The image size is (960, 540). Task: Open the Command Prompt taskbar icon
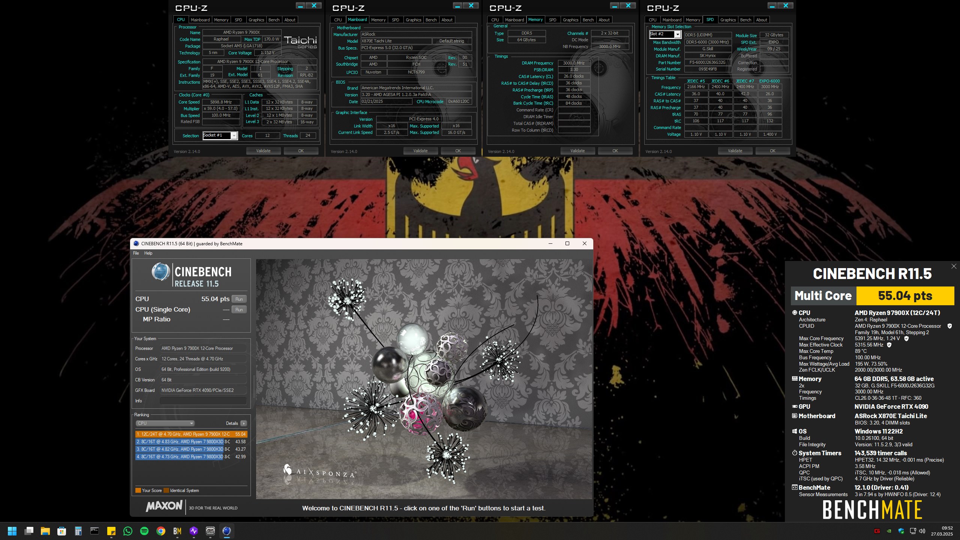95,531
